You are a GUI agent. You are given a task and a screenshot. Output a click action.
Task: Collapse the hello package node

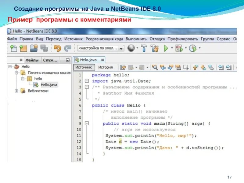(23, 79)
